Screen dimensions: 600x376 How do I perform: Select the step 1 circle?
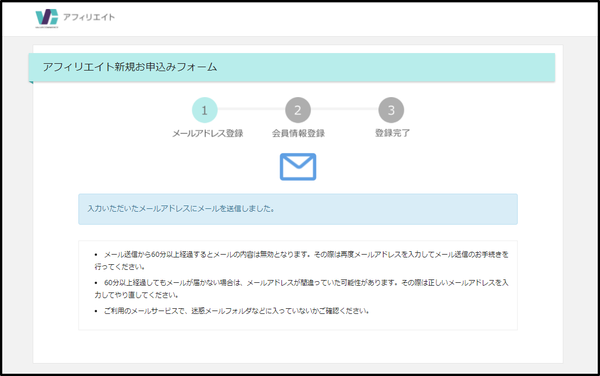[204, 111]
